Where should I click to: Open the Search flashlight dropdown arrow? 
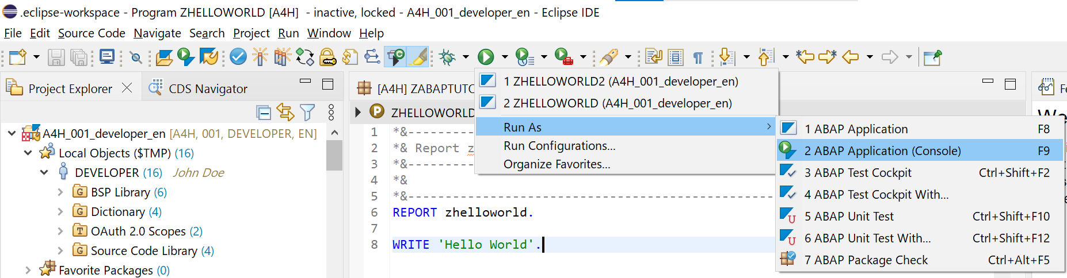[x=628, y=57]
